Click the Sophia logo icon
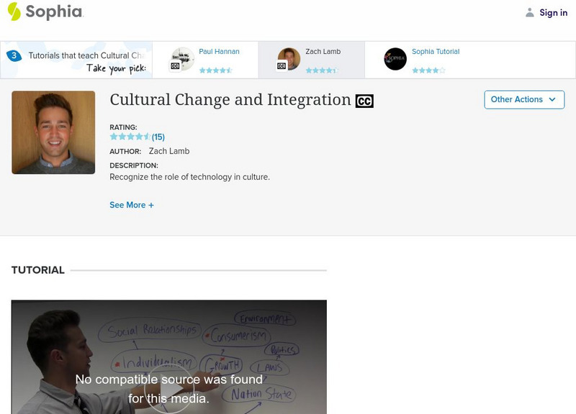Viewport: 576px width, 414px height. (14, 11)
